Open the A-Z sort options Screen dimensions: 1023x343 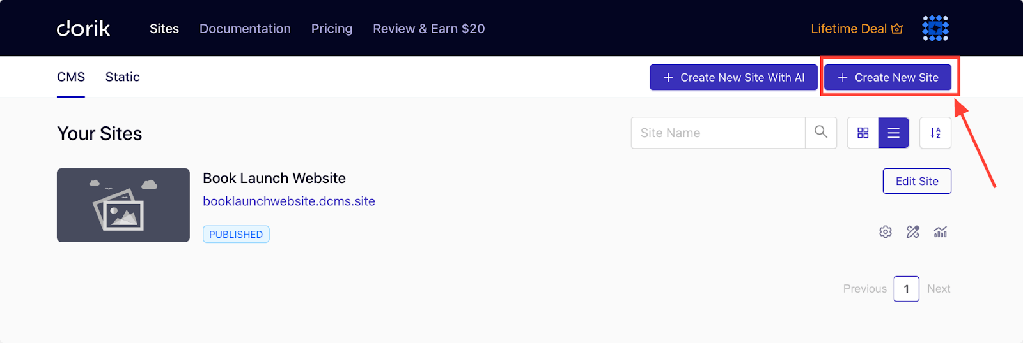935,133
